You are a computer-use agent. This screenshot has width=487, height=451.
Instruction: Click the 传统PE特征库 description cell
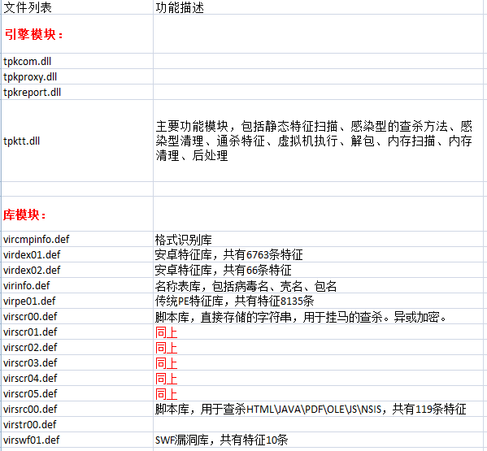click(x=318, y=301)
